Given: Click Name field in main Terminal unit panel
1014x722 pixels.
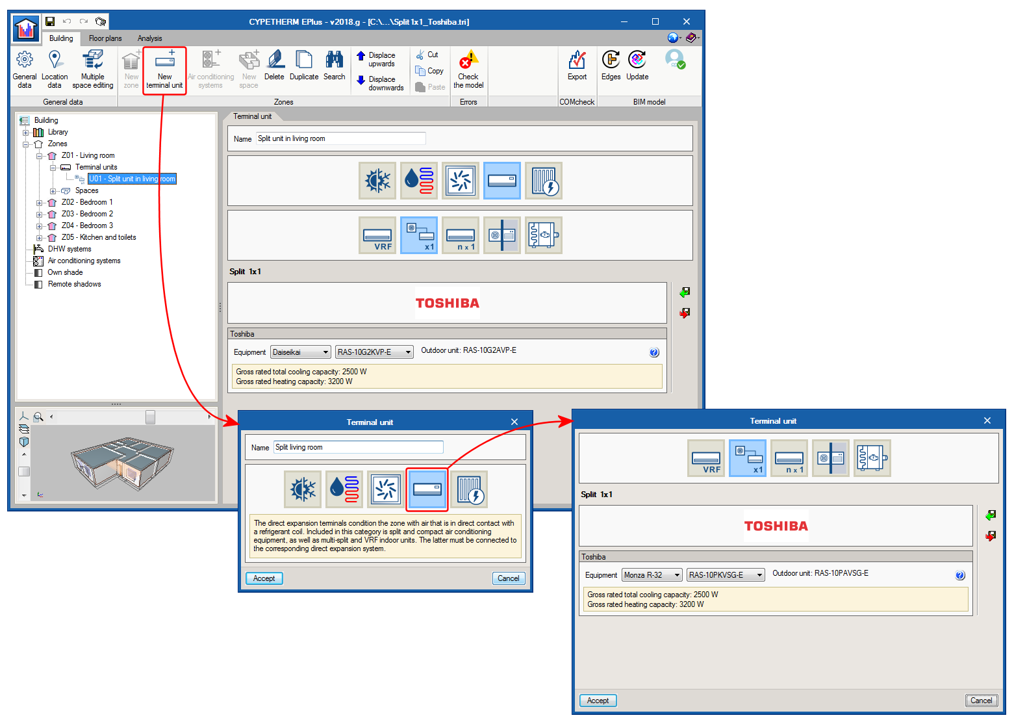Looking at the screenshot, I should pos(341,138).
